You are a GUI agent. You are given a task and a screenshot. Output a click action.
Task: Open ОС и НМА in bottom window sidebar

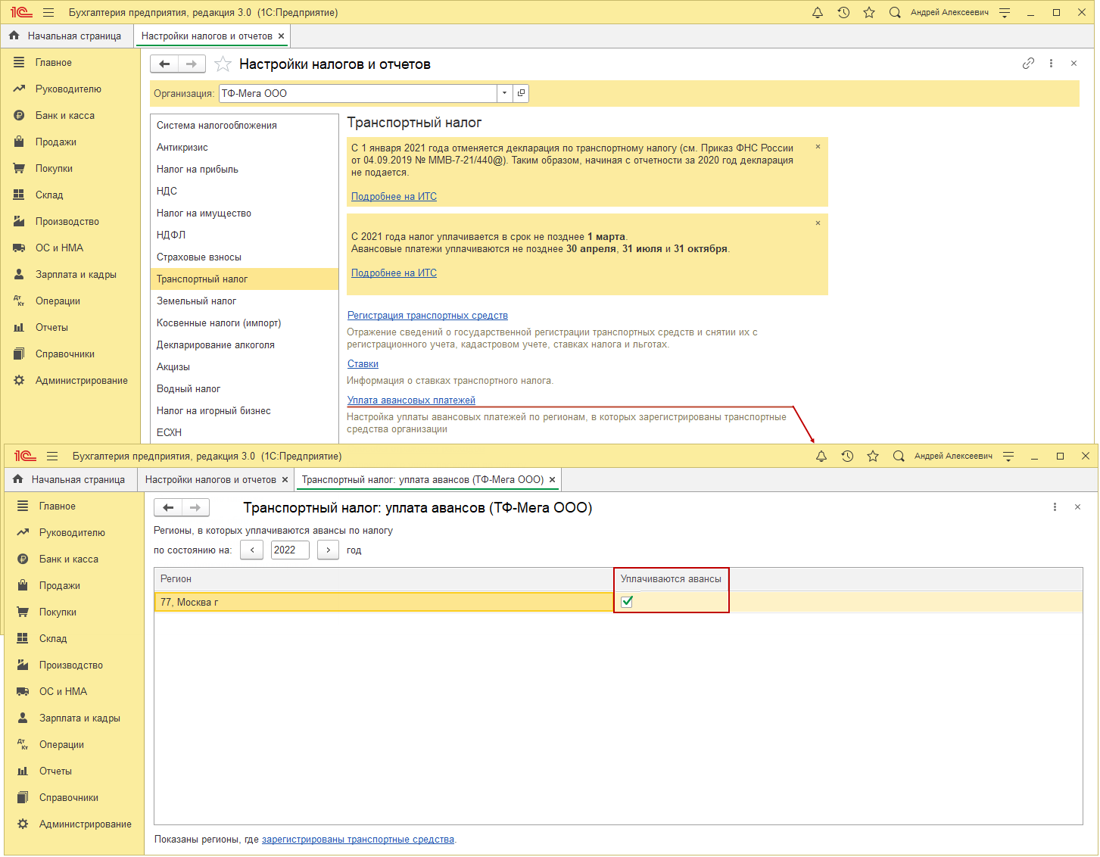(x=63, y=692)
